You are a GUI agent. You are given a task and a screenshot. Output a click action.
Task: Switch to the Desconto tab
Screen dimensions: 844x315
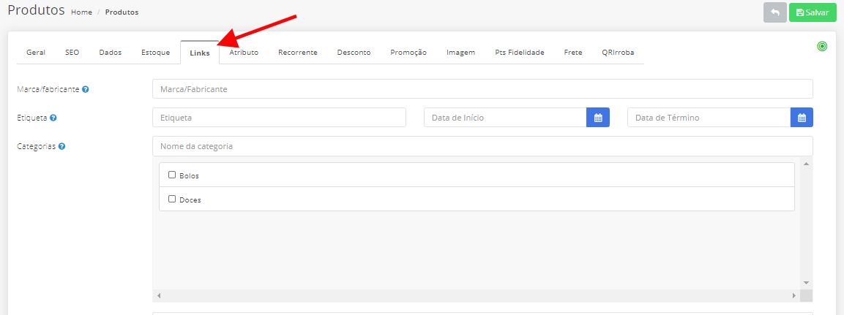pyautogui.click(x=354, y=53)
